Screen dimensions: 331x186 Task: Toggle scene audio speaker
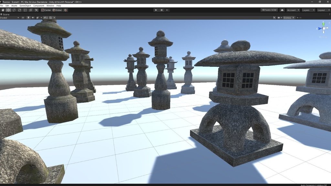pos(33,18)
